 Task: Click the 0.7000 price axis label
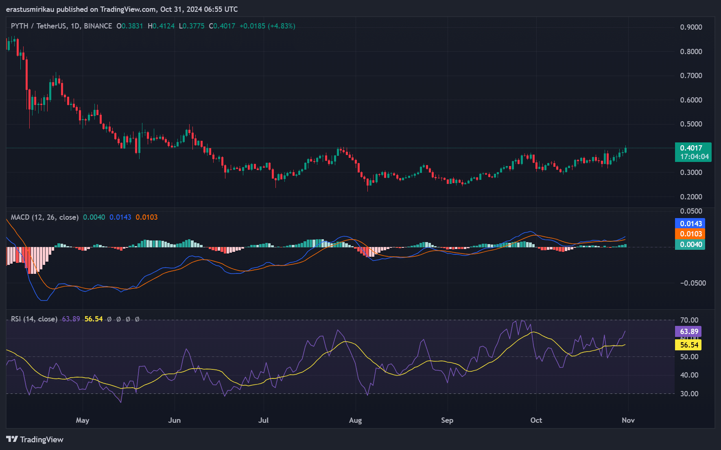click(x=691, y=76)
